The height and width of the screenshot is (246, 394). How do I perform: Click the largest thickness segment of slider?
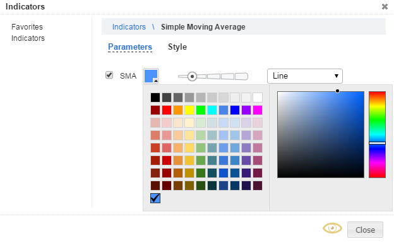pyautogui.click(x=241, y=76)
